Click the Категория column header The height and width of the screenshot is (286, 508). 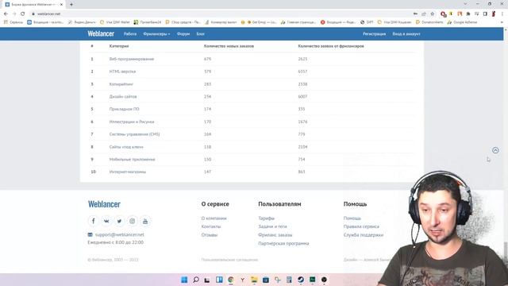119,46
